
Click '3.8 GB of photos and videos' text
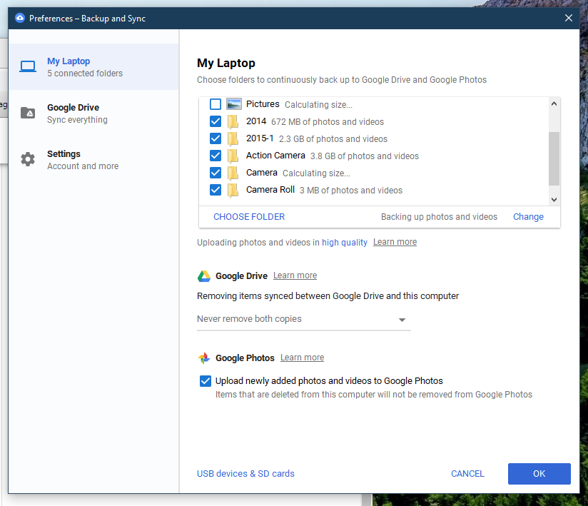point(365,156)
